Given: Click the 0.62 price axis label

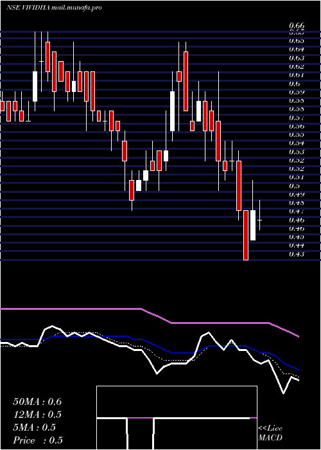Looking at the screenshot, I should coord(297,67).
